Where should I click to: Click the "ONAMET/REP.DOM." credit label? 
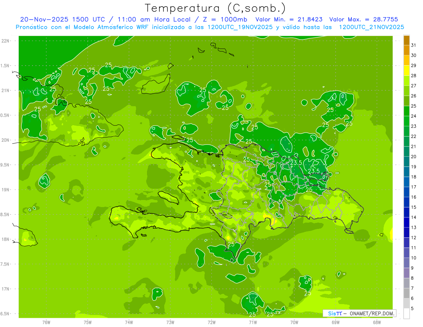pos(372,313)
